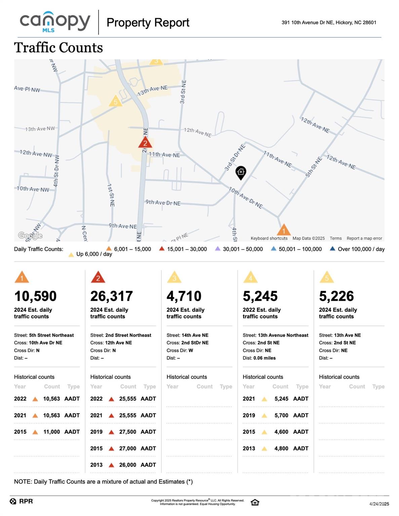The width and height of the screenshot is (399, 516).
Task: Click the Traffic Counts heading
Action: coord(58,48)
